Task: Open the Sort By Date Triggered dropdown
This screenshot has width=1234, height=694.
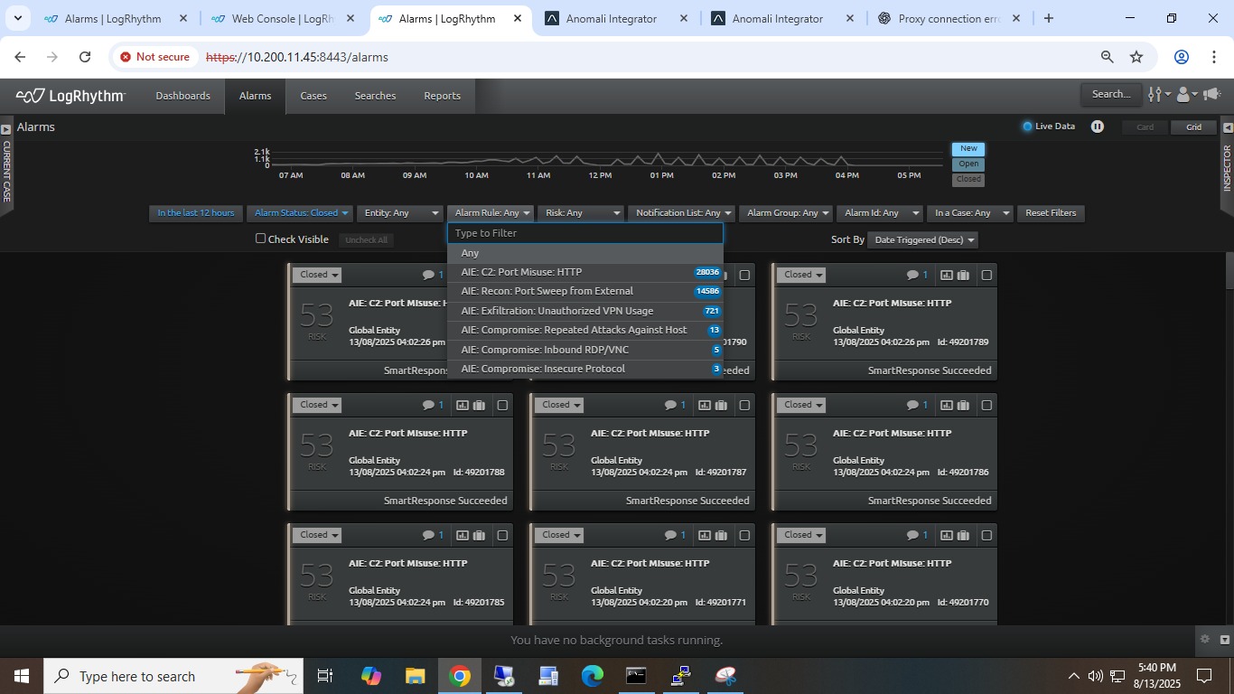Action: (922, 239)
